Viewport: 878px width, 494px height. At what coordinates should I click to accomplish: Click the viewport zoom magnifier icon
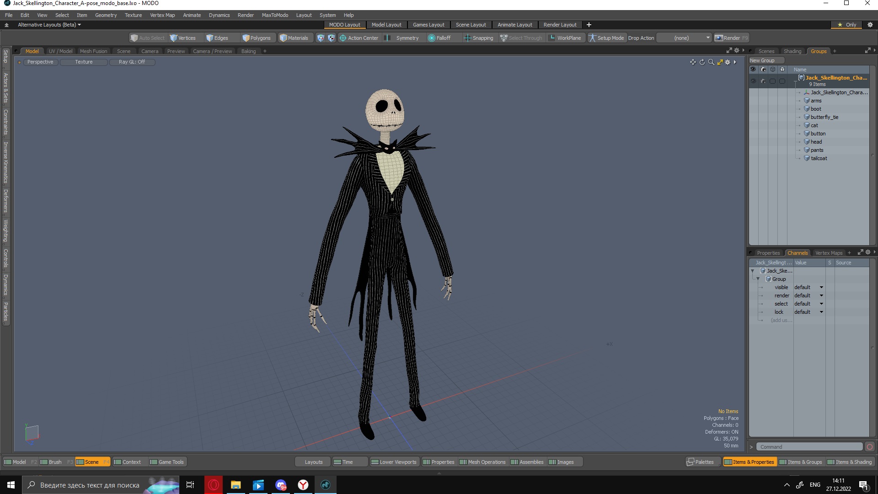tap(711, 62)
